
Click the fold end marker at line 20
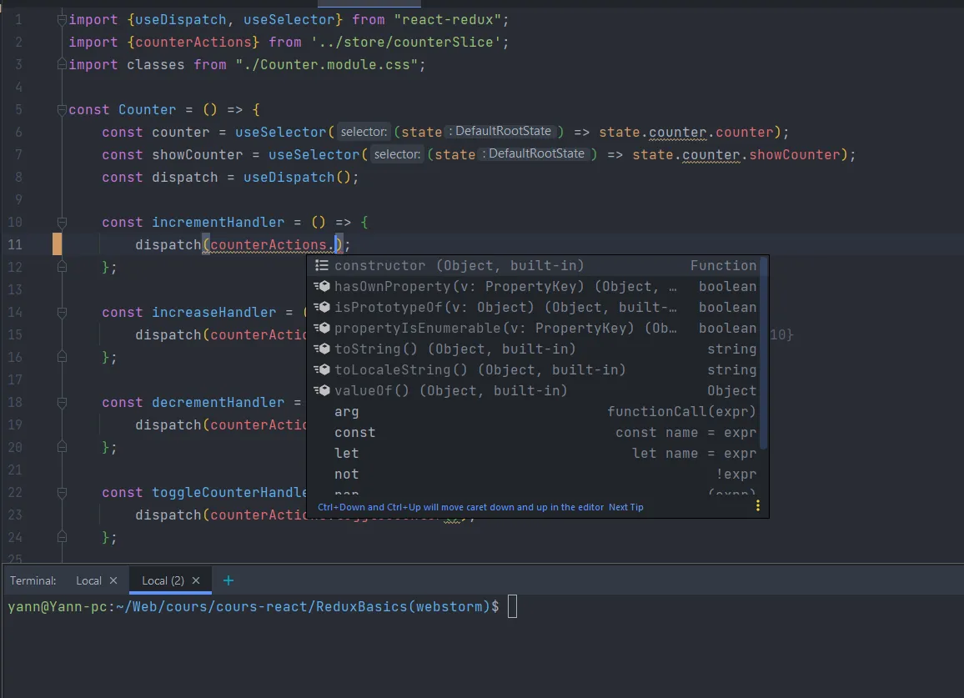tap(62, 447)
